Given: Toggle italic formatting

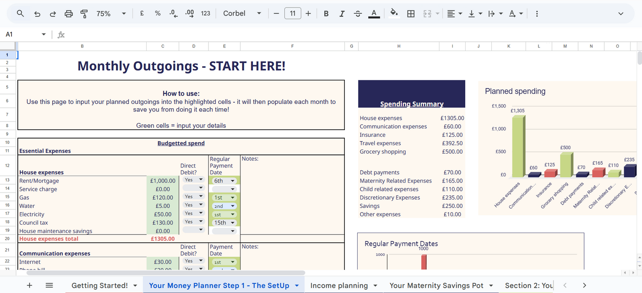Looking at the screenshot, I should pyautogui.click(x=342, y=14).
